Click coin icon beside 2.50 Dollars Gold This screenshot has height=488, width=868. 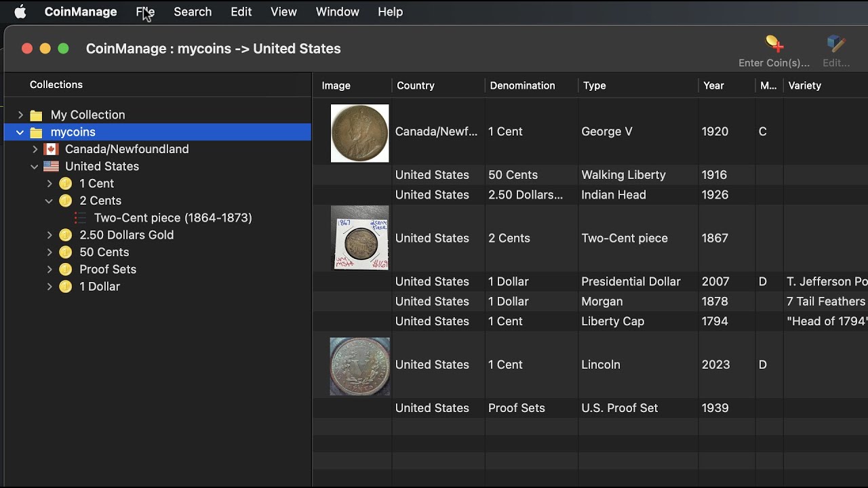[65, 235]
